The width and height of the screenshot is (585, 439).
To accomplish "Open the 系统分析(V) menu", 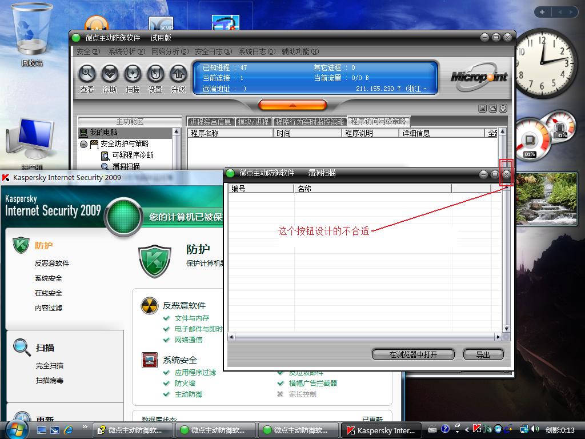I will [126, 51].
